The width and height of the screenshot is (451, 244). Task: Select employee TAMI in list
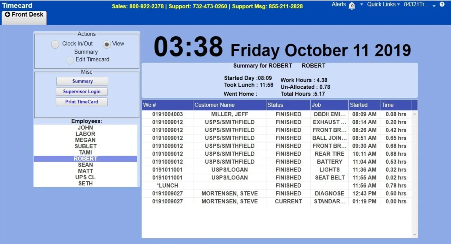click(x=85, y=152)
